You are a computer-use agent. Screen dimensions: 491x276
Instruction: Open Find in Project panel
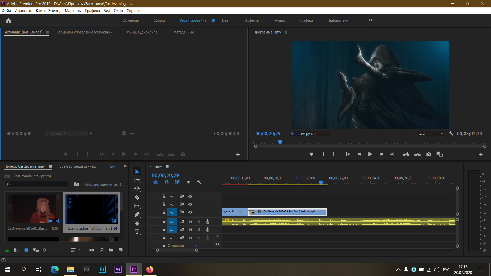pos(102,250)
